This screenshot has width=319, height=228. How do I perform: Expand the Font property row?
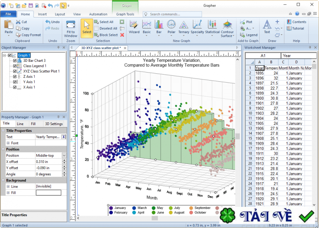point(8,143)
